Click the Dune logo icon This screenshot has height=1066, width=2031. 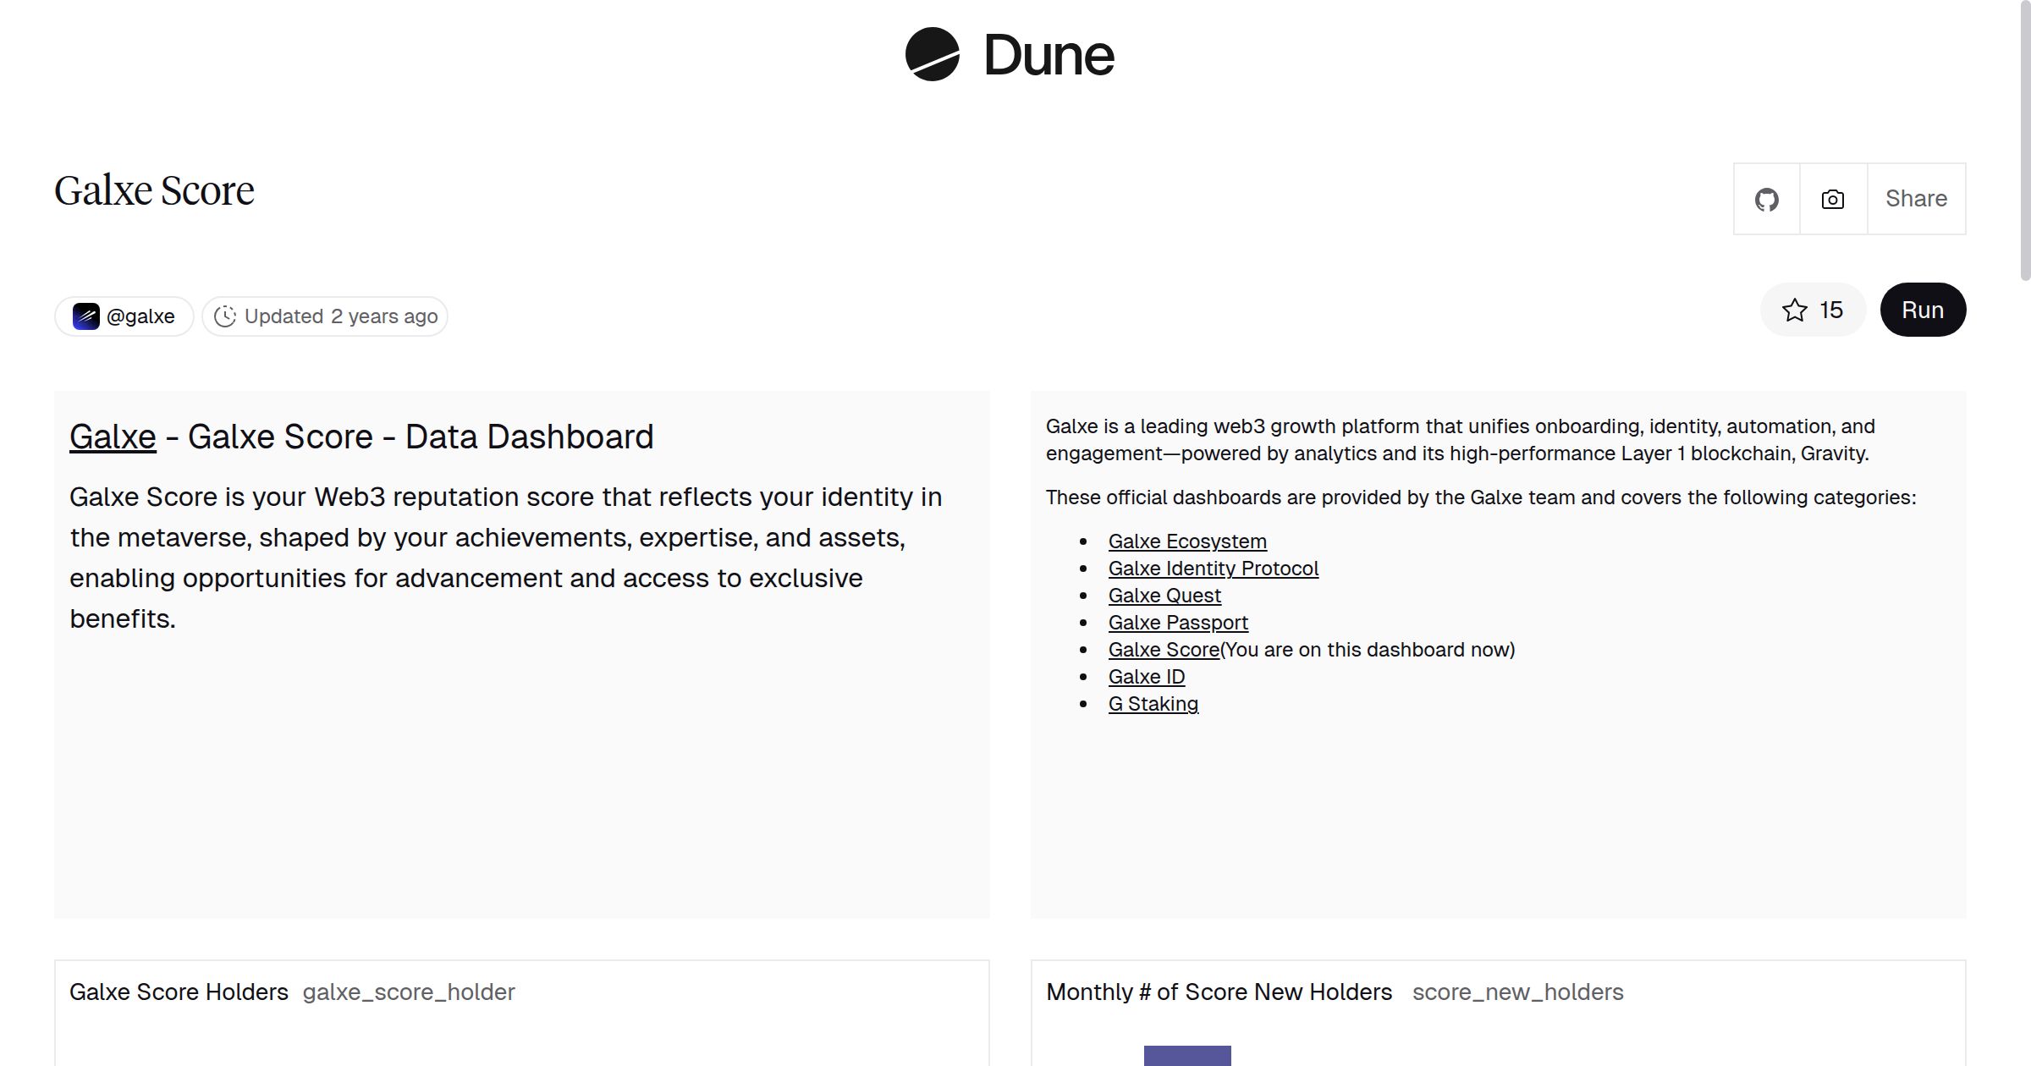[932, 54]
